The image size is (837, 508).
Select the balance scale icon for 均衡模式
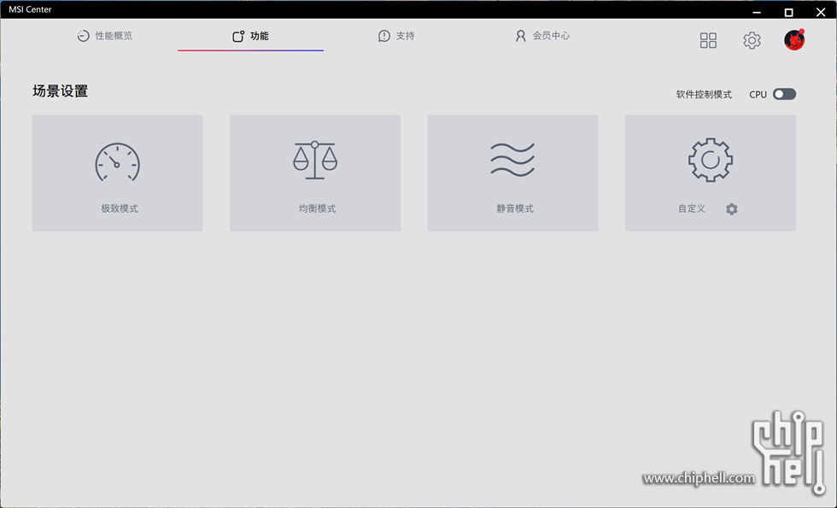tap(315, 160)
